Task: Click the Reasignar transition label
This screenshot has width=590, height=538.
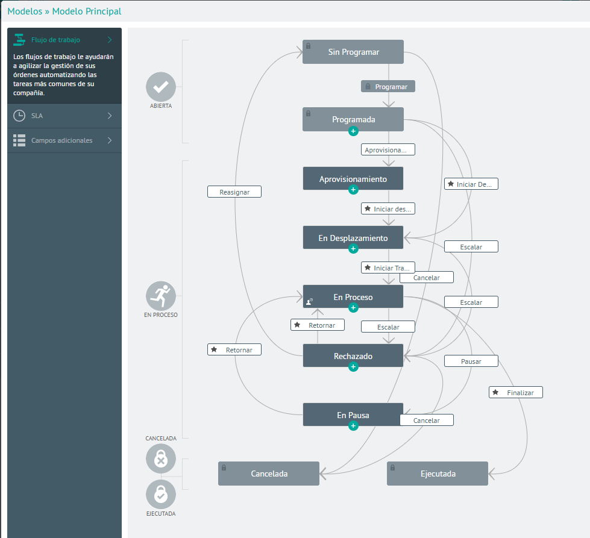Action: tap(234, 192)
